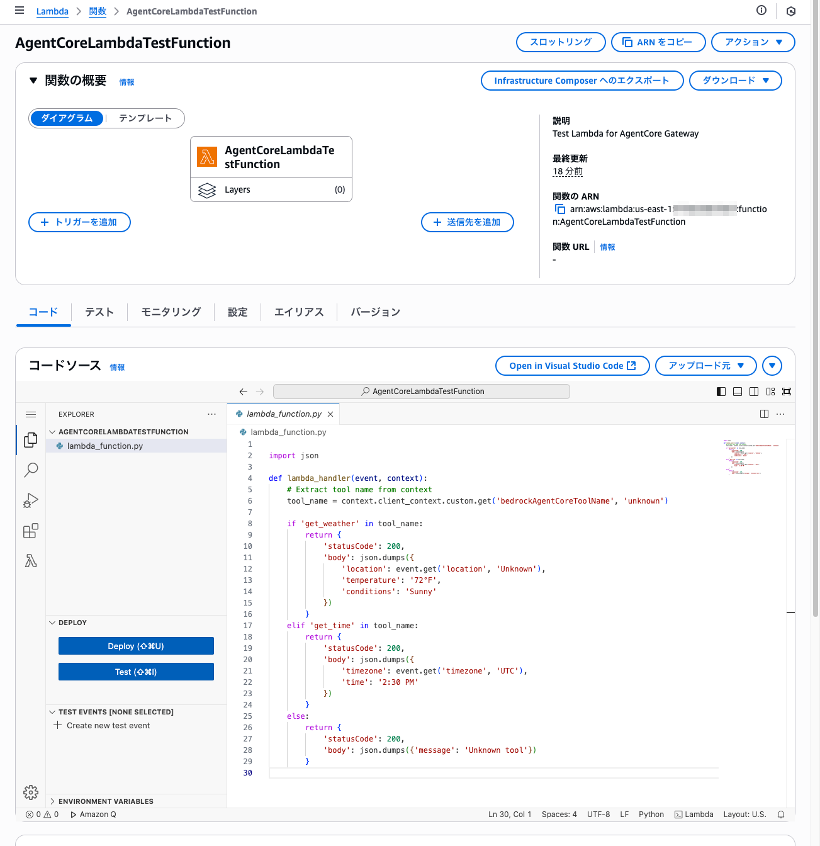Click Lambda breadcrumb link
The height and width of the screenshot is (846, 820).
[52, 11]
